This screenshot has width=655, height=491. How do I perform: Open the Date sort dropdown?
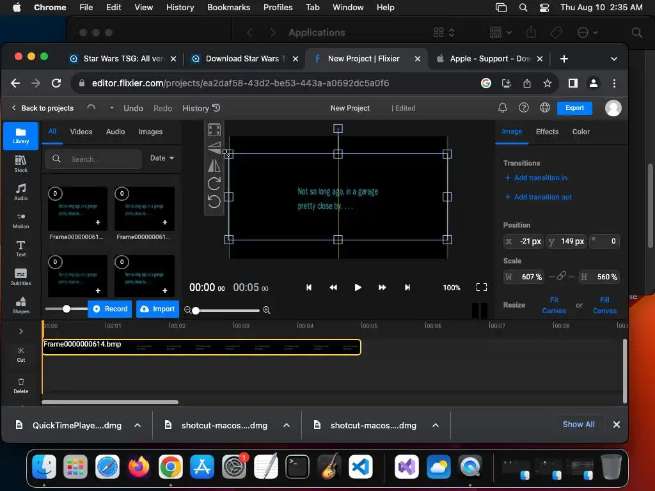162,159
